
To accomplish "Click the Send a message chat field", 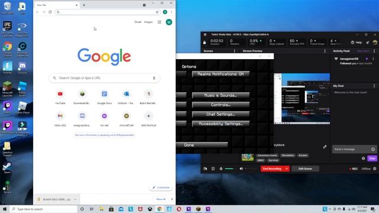I will [x=352, y=149].
